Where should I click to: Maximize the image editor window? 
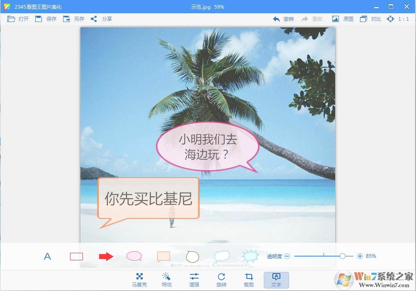391,7
